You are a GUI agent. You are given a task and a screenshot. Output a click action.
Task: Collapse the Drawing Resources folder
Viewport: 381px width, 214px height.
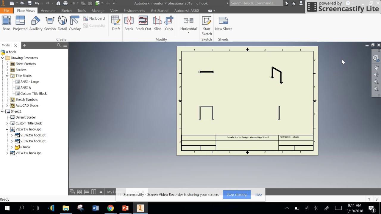(2, 58)
